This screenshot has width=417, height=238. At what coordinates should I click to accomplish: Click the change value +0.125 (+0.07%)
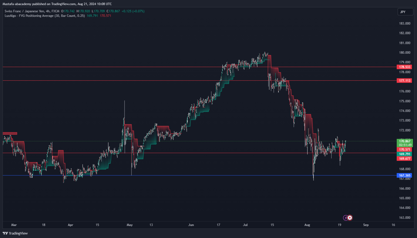pos(133,11)
